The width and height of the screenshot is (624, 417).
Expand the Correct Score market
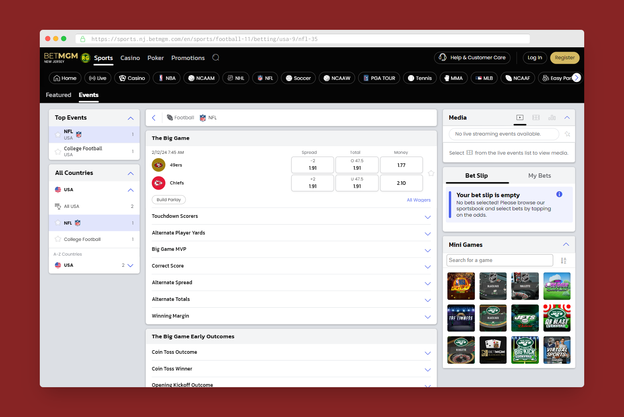pyautogui.click(x=291, y=266)
